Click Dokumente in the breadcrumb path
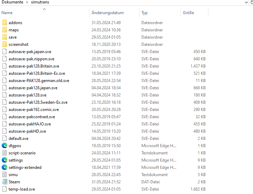The image size is (253, 194). click(12, 2)
